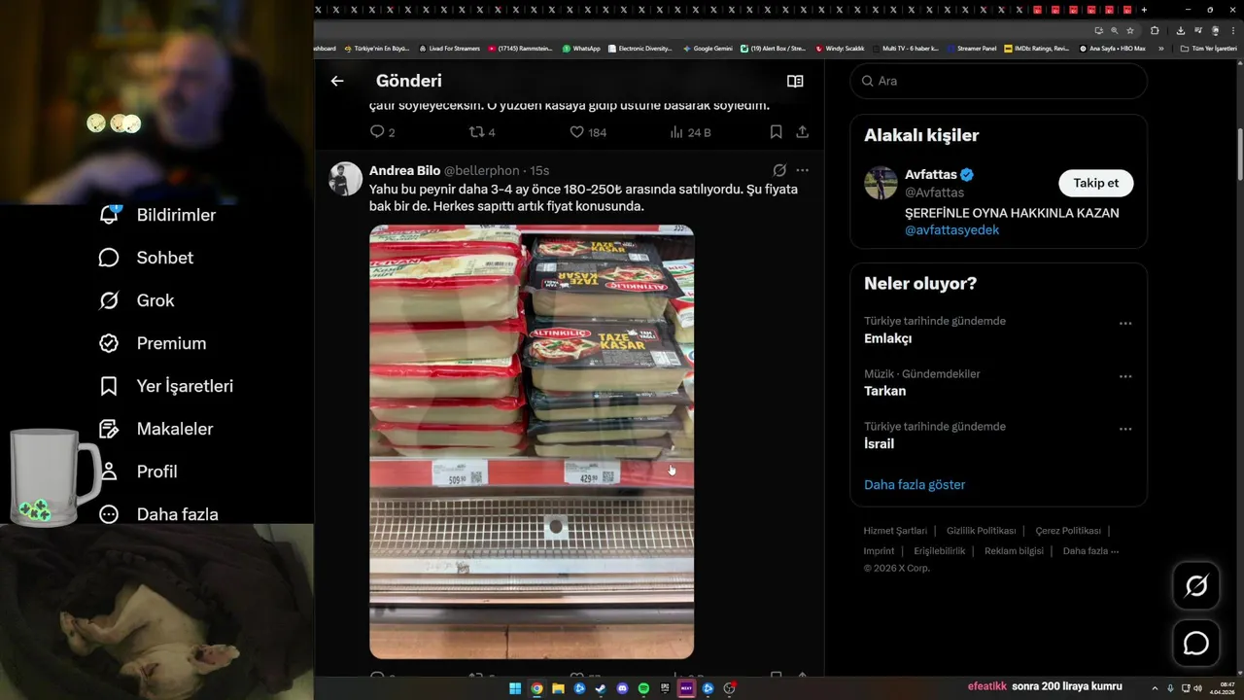Show more trends with Daha fazla göster
The height and width of the screenshot is (700, 1244).
coord(915,484)
